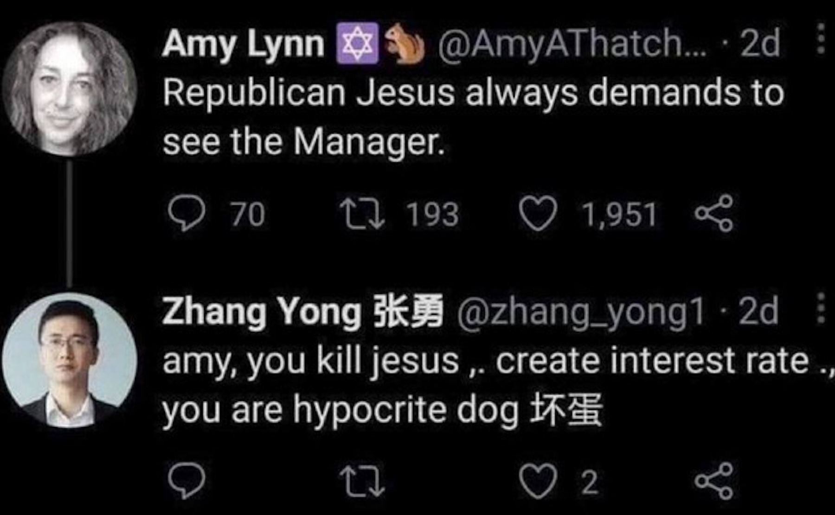Open more options for Amy Lynn's tweet

coord(820,39)
